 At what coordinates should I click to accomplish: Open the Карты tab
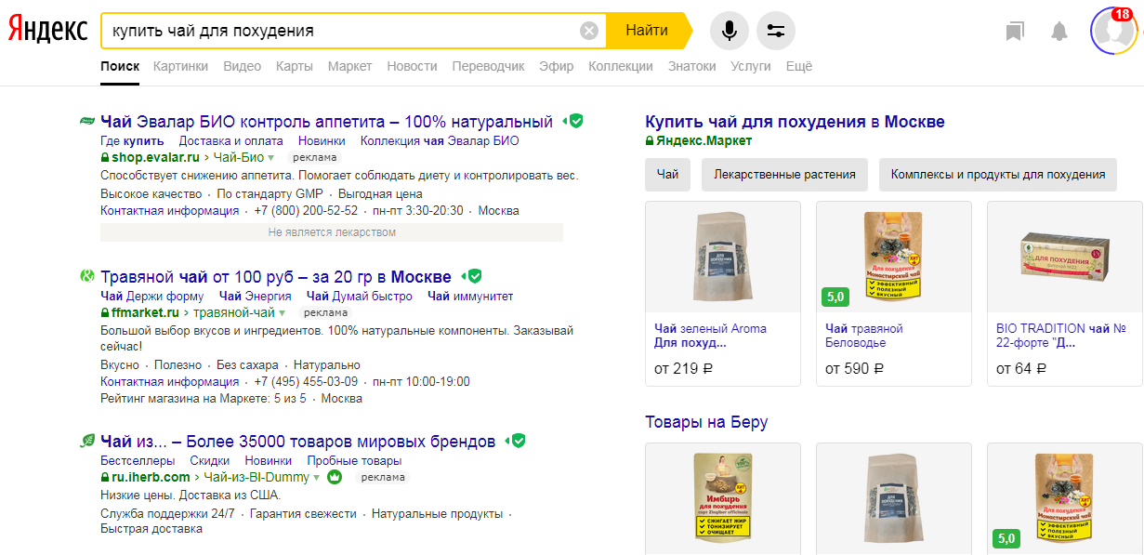click(294, 66)
